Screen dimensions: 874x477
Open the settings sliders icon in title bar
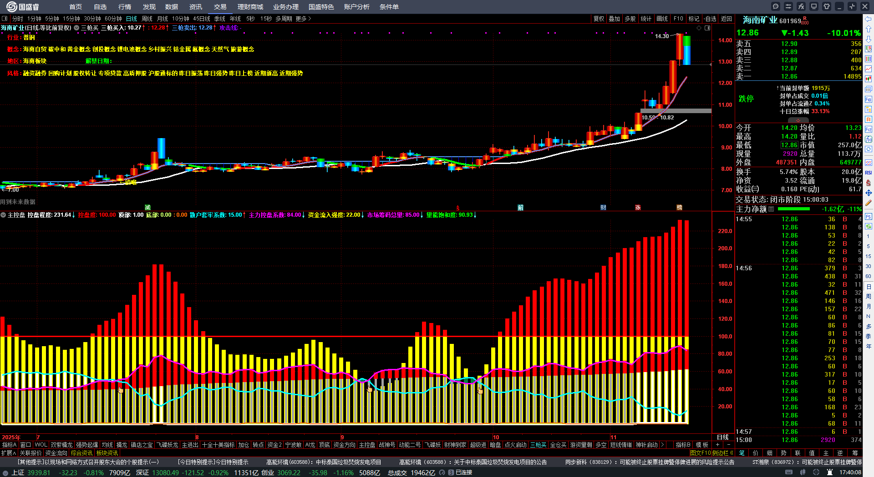coord(788,6)
